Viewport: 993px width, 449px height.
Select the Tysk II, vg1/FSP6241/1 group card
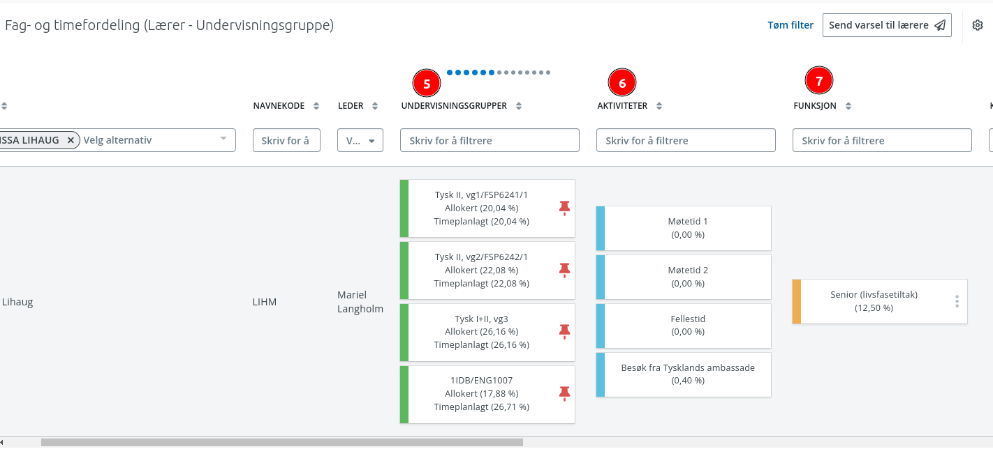coord(487,208)
